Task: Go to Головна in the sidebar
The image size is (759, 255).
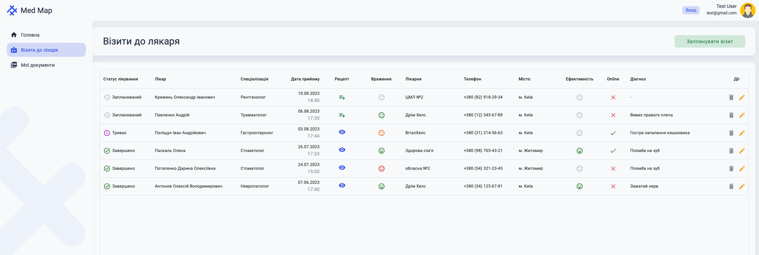Action: pos(46,35)
